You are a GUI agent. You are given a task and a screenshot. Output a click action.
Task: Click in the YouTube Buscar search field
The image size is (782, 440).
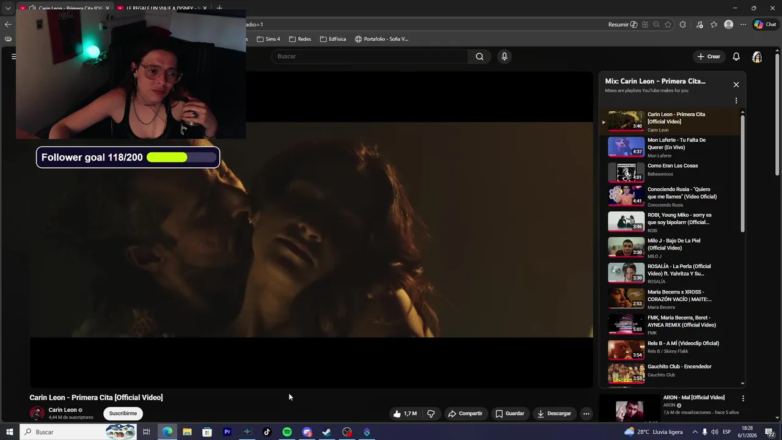coord(370,56)
